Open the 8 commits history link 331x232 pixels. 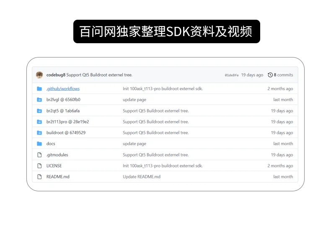coord(283,75)
